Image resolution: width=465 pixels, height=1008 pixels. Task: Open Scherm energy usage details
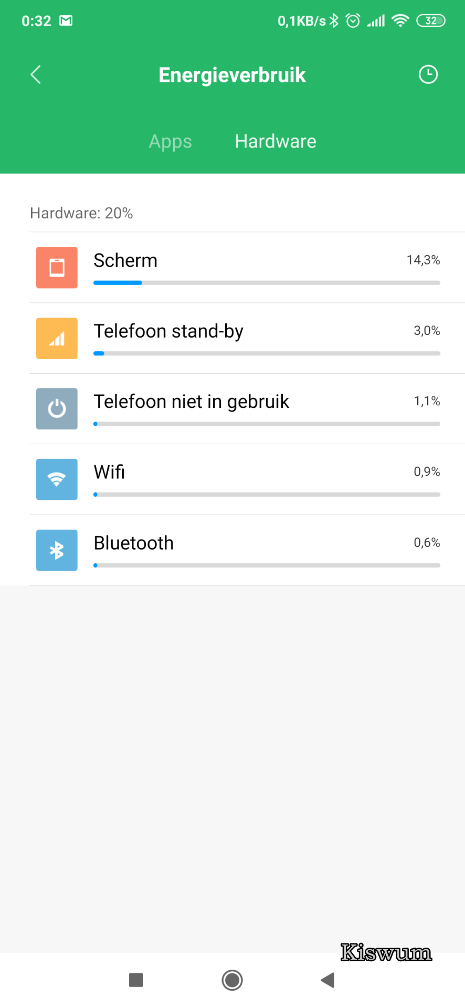125,260
